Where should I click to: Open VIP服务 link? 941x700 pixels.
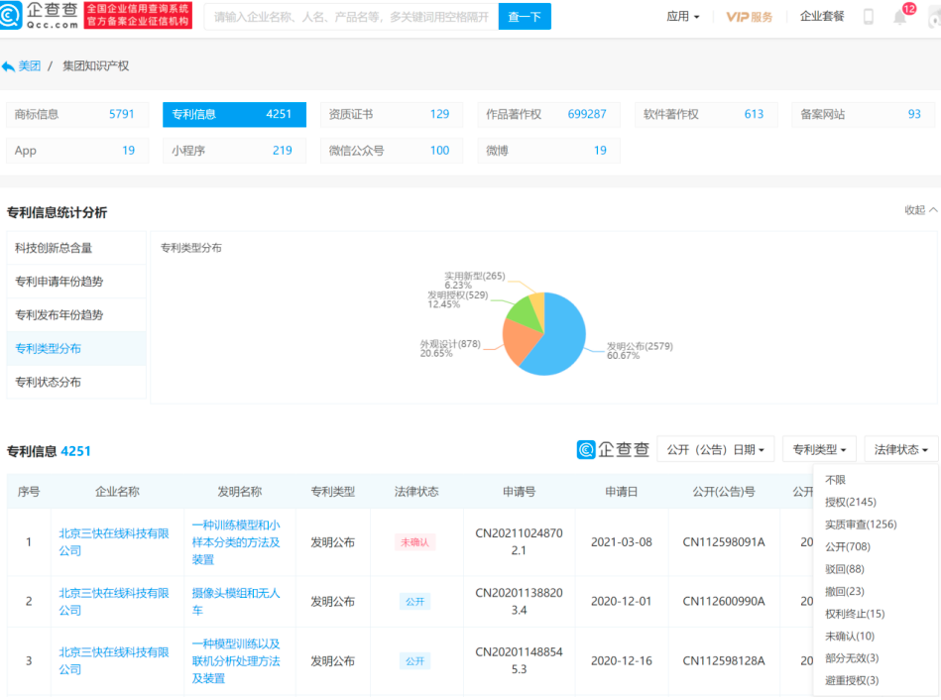coord(750,17)
